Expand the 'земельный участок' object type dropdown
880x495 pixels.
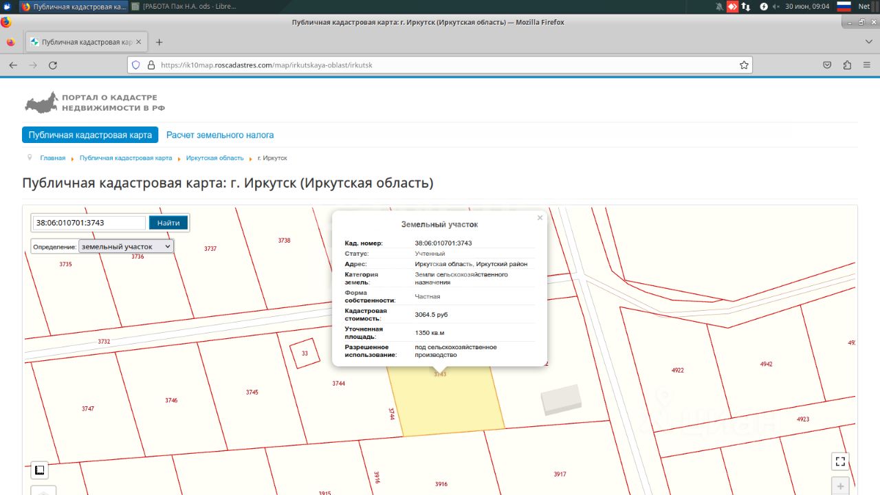point(126,246)
